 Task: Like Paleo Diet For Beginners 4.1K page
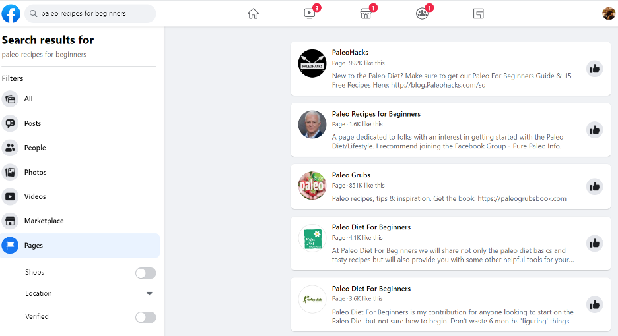tap(594, 244)
